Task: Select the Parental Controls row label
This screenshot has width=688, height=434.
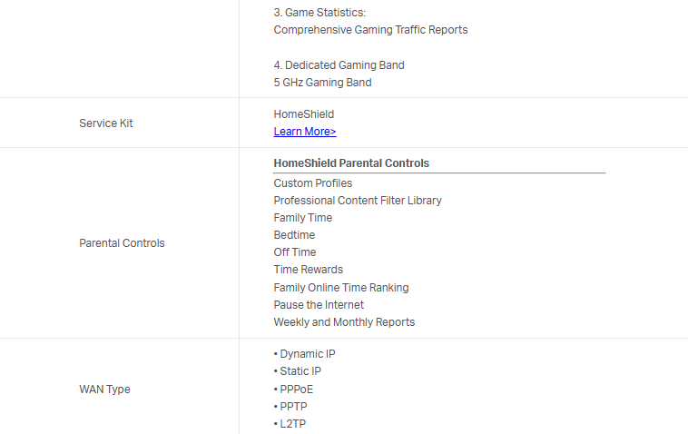Action: pos(123,243)
